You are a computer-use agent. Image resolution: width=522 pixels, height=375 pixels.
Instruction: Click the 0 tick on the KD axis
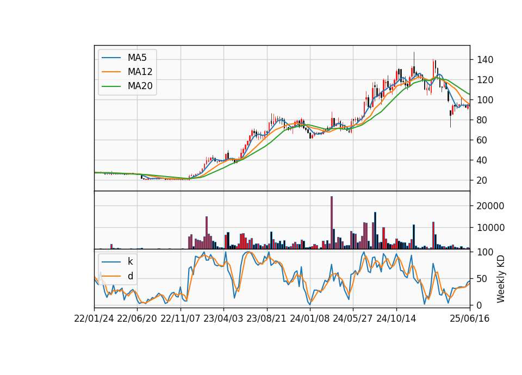click(x=480, y=305)
